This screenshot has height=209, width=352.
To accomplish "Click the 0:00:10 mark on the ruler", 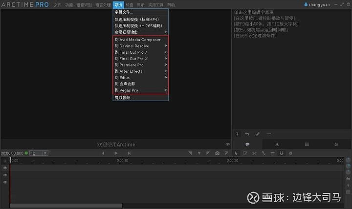I will point(122,161).
